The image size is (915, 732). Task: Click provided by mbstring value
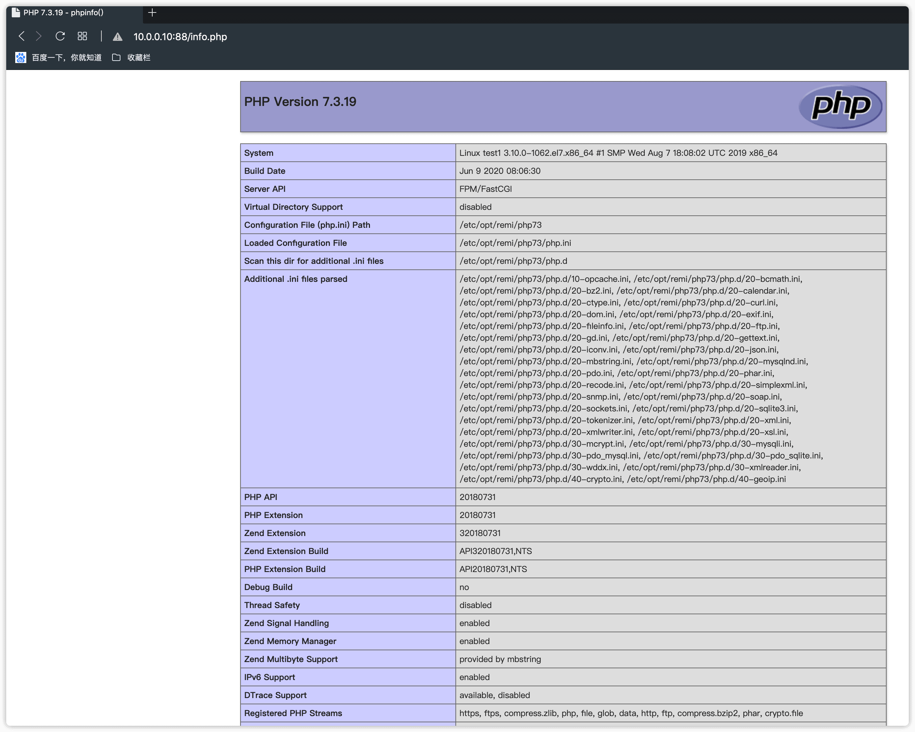pyautogui.click(x=500, y=659)
